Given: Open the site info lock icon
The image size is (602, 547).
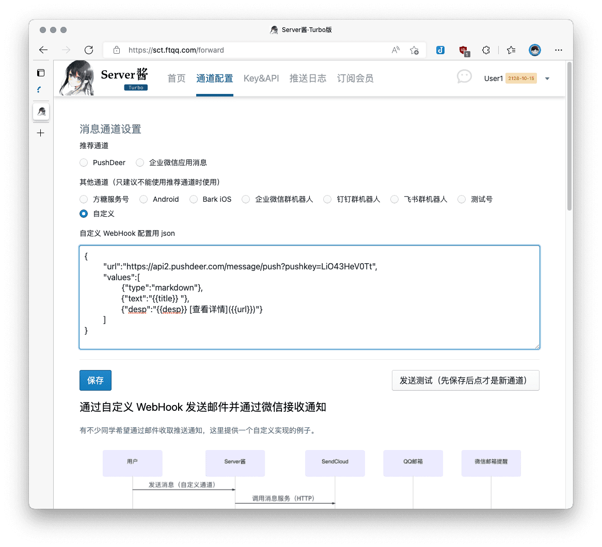Looking at the screenshot, I should tap(117, 50).
